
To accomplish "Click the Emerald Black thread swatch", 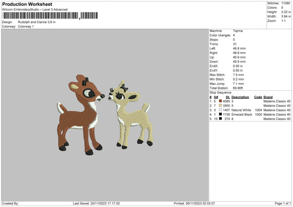I will [x=221, y=114].
